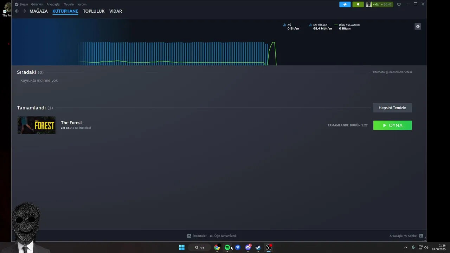The image size is (450, 253).
Task: Open the volume tray icon
Action: point(426,247)
